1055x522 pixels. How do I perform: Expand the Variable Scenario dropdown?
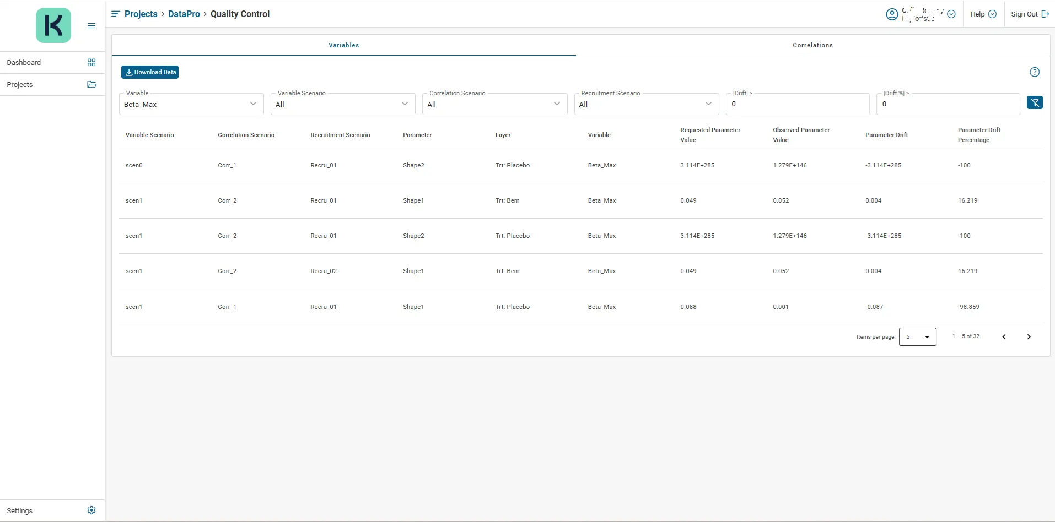pos(343,104)
